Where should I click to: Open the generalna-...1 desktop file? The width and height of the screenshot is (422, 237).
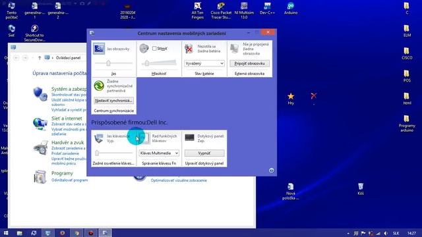34,11
